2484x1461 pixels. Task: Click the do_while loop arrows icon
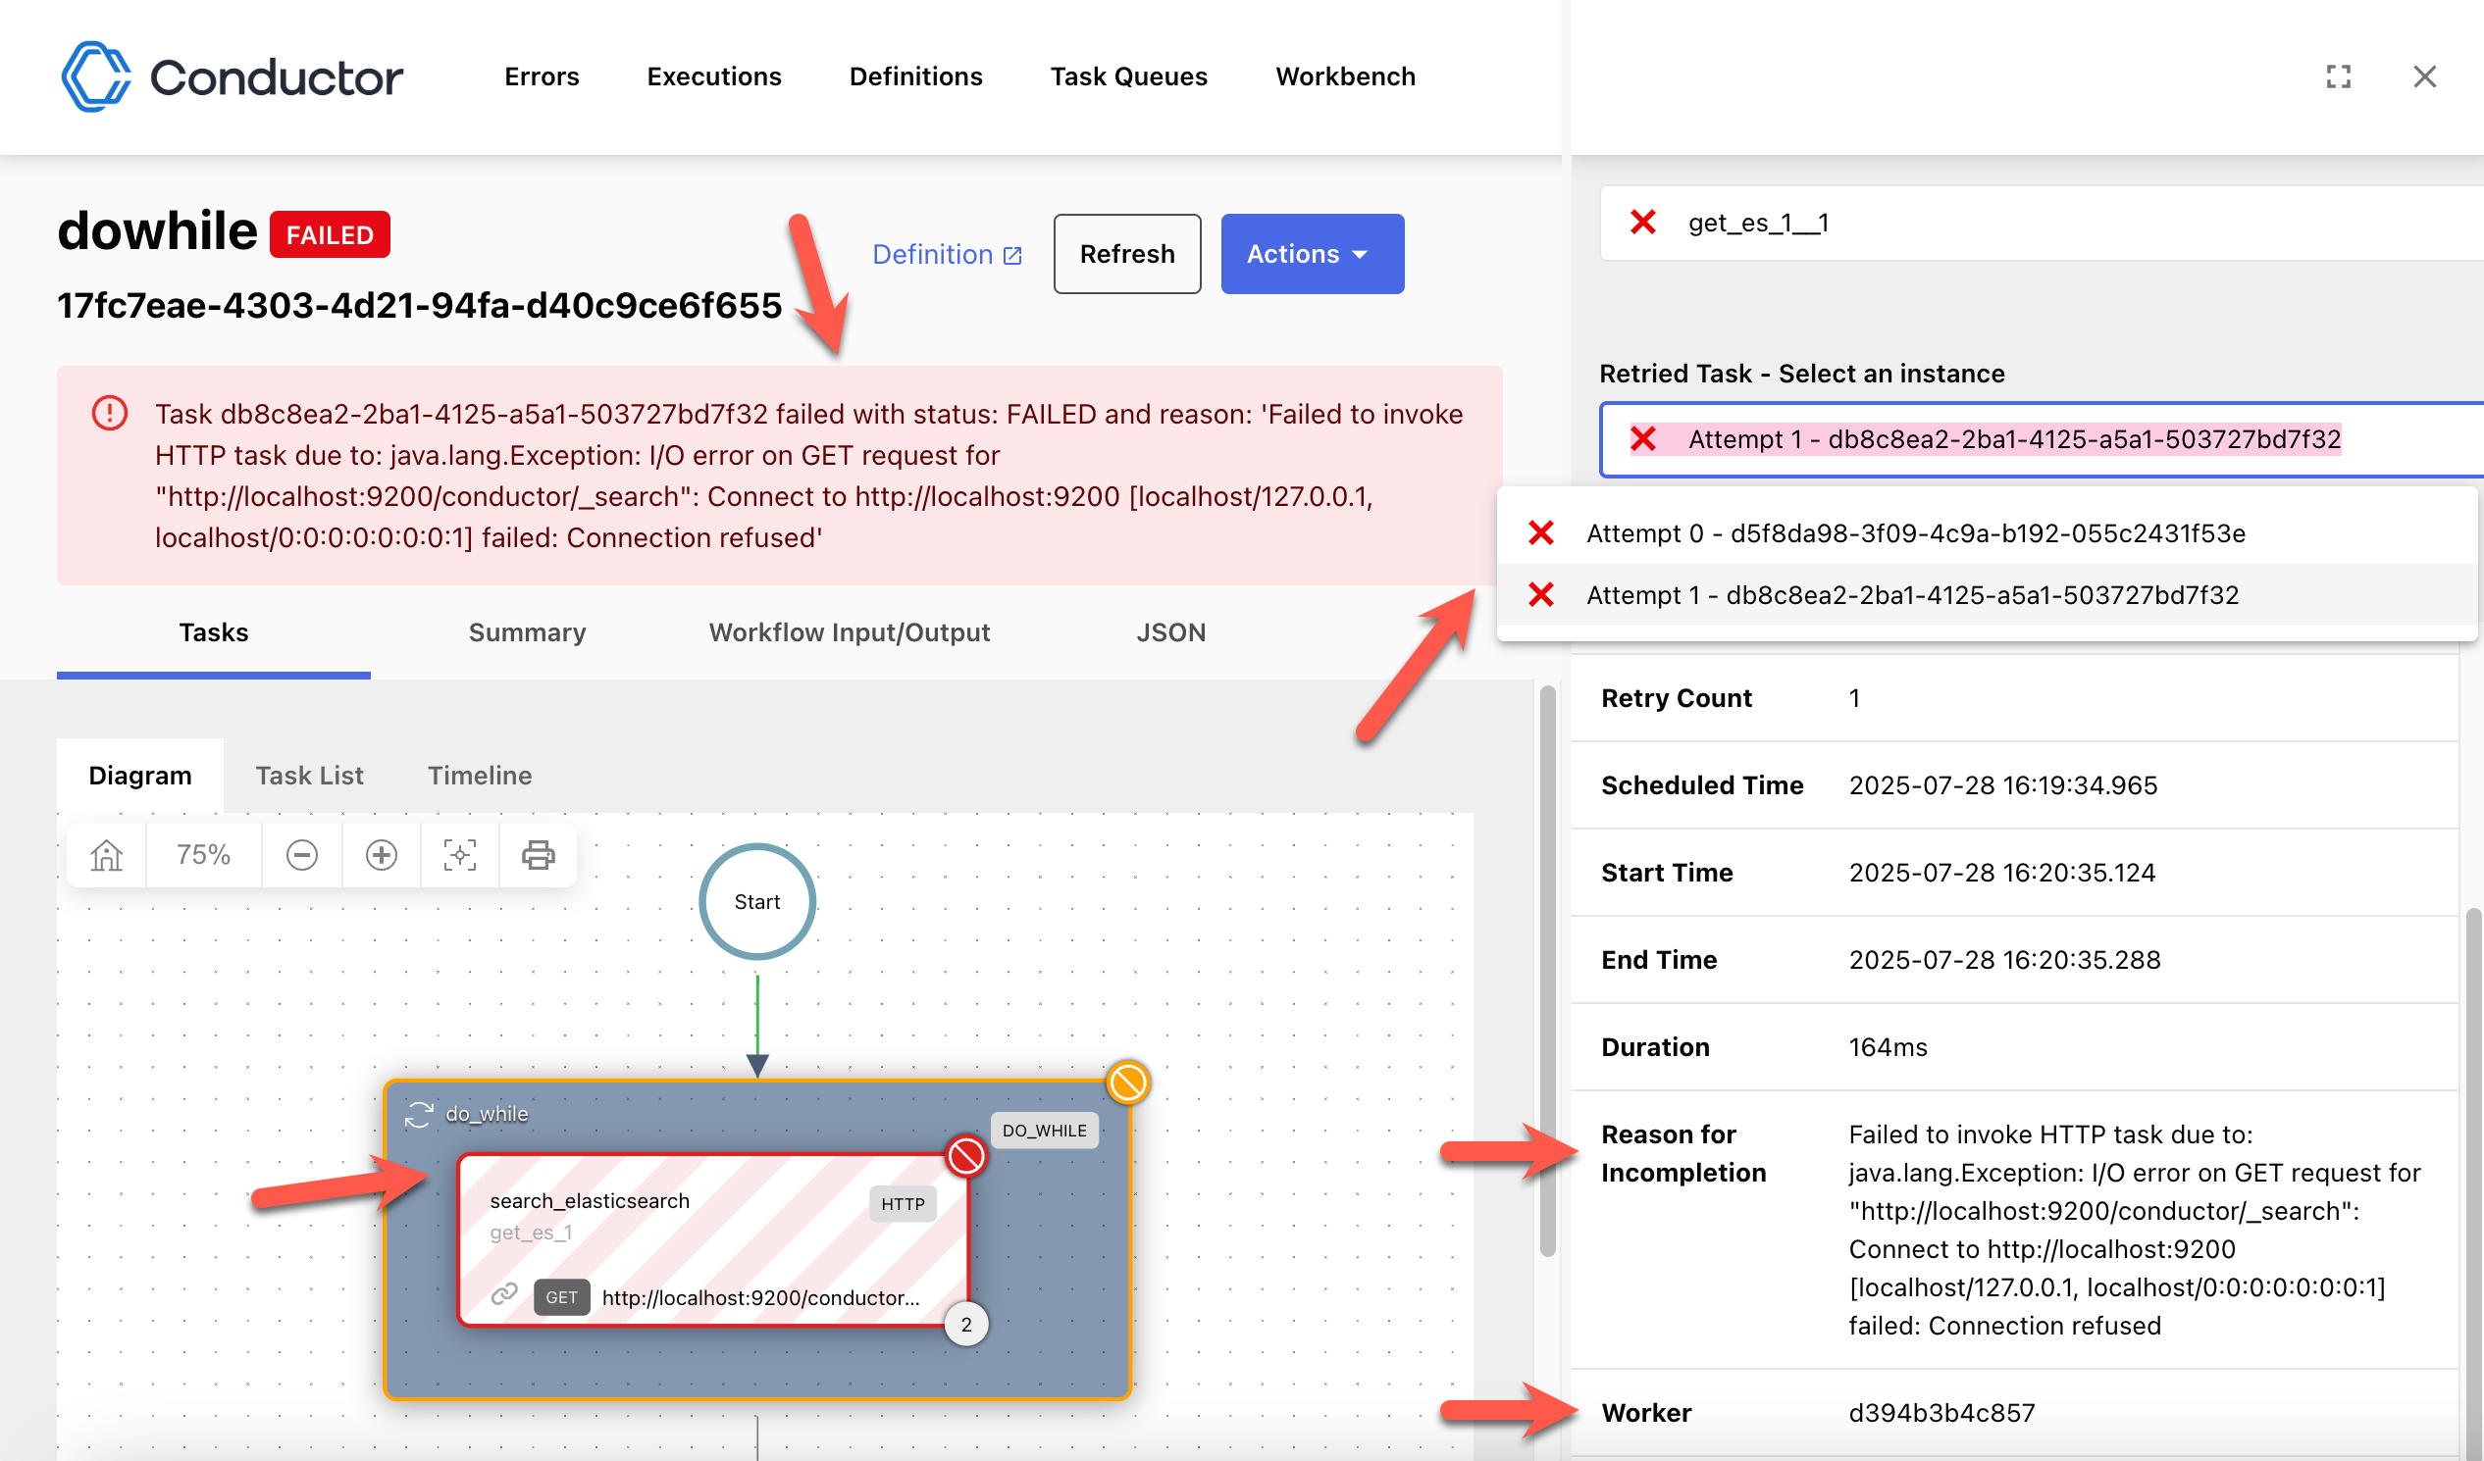[419, 1114]
